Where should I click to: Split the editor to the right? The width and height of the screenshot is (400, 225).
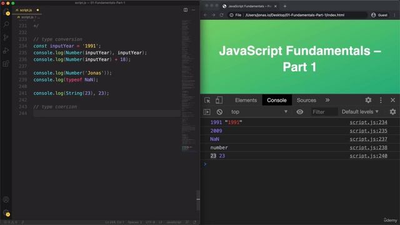[186, 10]
